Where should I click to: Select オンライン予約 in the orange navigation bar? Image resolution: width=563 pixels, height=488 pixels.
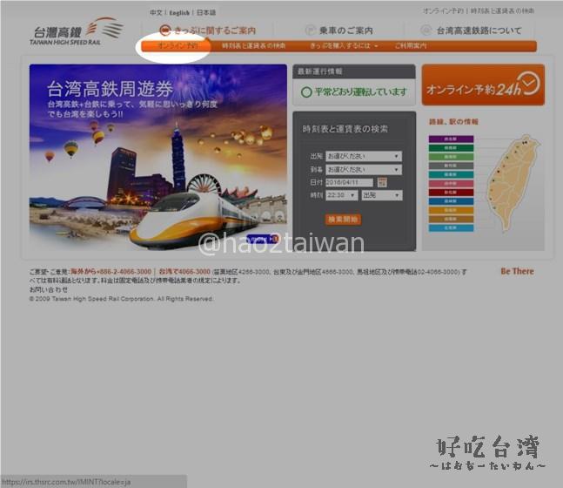coord(178,45)
